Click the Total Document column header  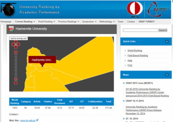pos(59,102)
